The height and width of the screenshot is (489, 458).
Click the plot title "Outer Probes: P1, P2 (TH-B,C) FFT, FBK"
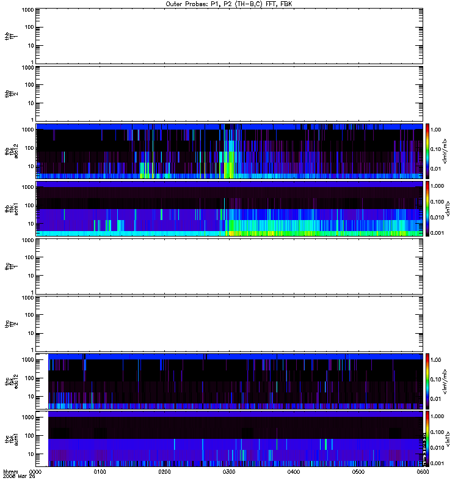click(x=229, y=4)
